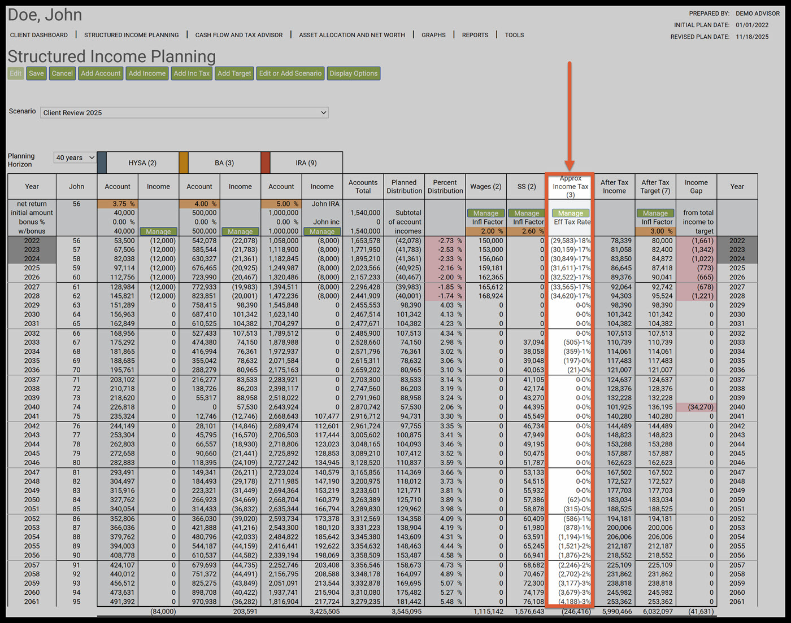Open Display Options

pos(354,73)
